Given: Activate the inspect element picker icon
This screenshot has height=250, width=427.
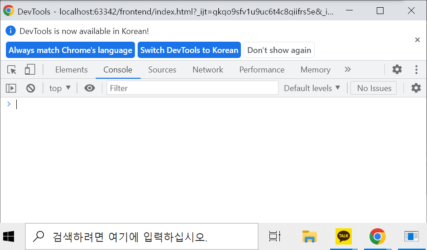Looking at the screenshot, I should point(12,70).
